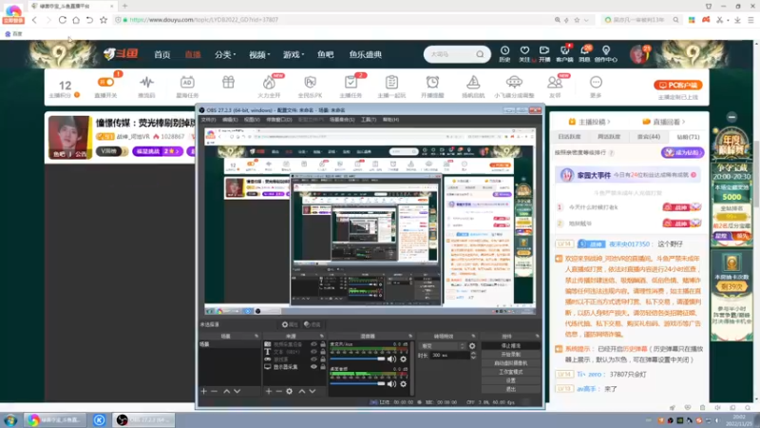760x428 pixels.
Task: Open the user avatar in Douyu header
Action: pos(638,54)
